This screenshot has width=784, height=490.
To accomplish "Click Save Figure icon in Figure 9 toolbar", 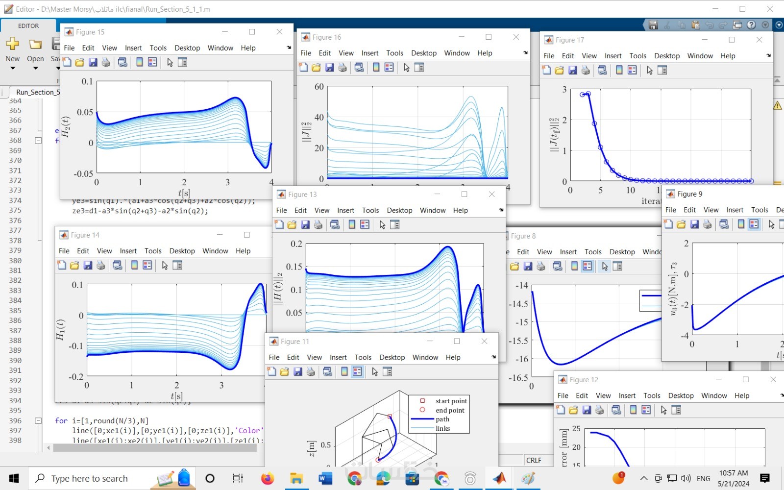I will click(694, 224).
